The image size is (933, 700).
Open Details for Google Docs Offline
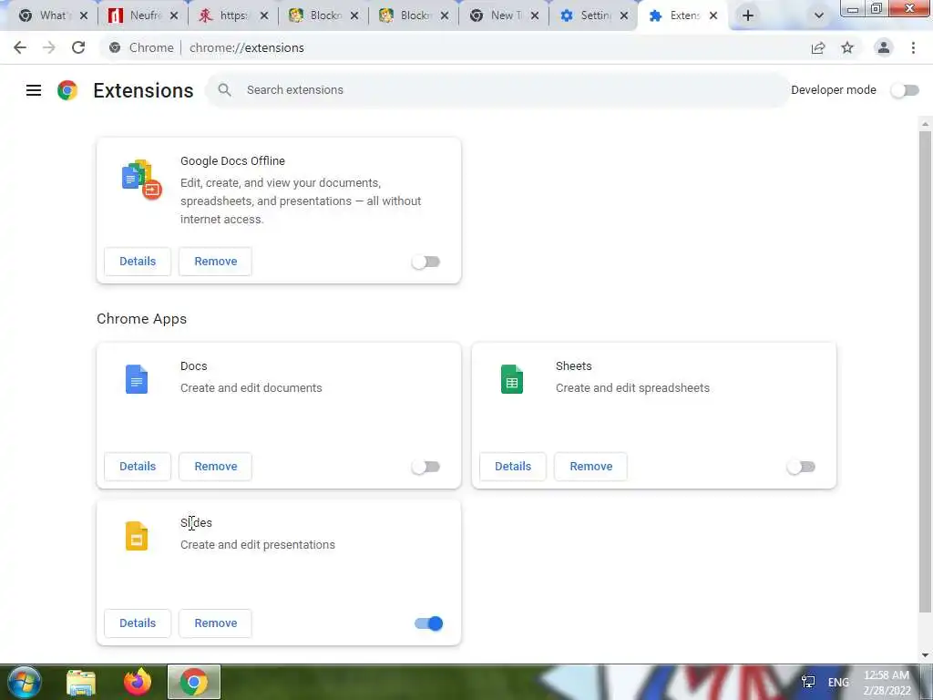(x=138, y=262)
